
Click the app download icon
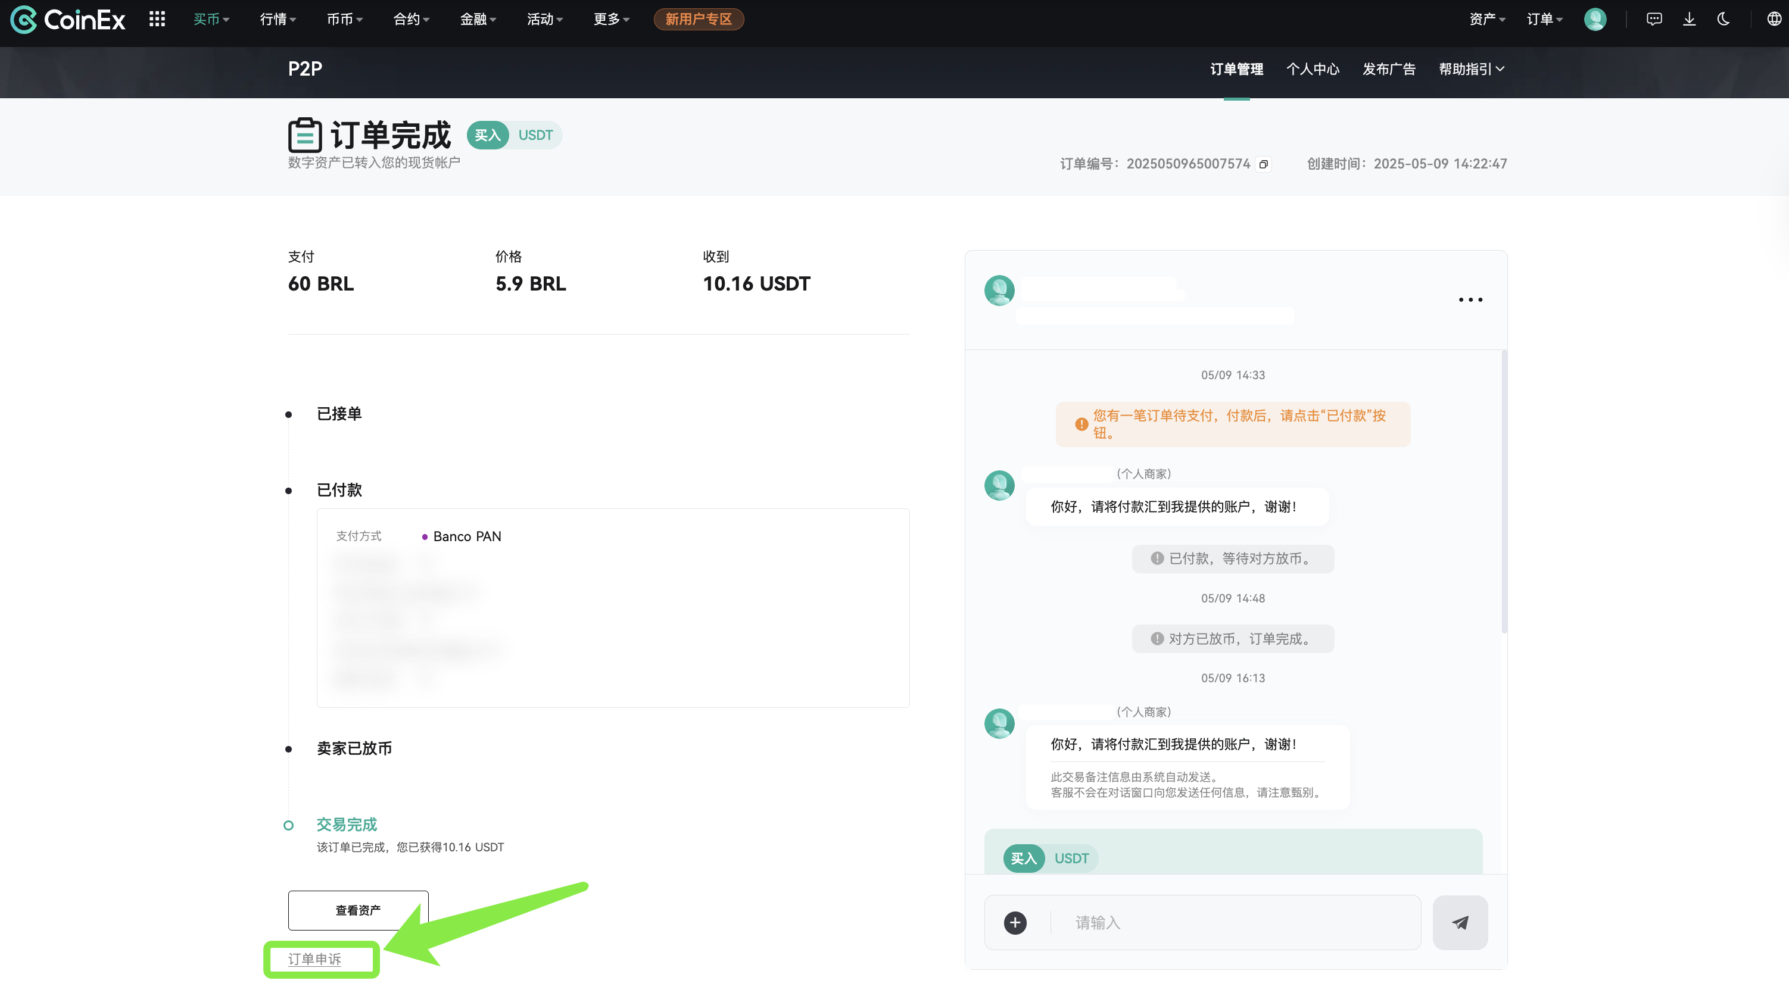pos(1689,18)
